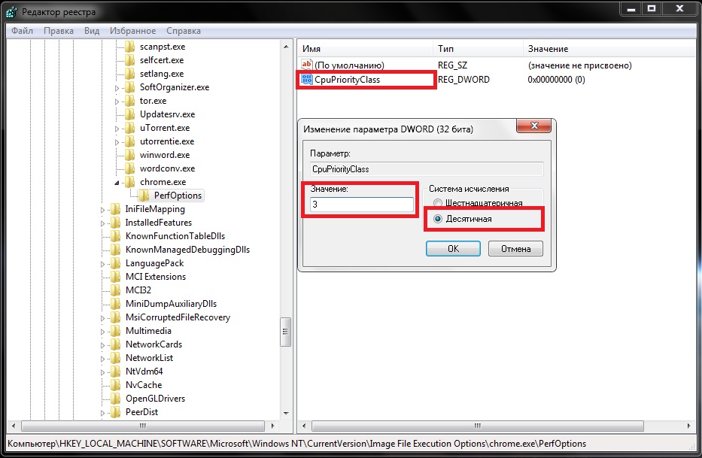The height and width of the screenshot is (458, 702).
Task: Collapse the chrome.exe tree node
Action: click(x=117, y=182)
